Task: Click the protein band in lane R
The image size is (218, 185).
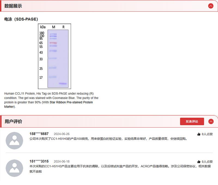Action: 63,83
